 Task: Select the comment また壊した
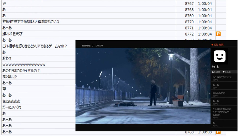[x=10, y=77]
